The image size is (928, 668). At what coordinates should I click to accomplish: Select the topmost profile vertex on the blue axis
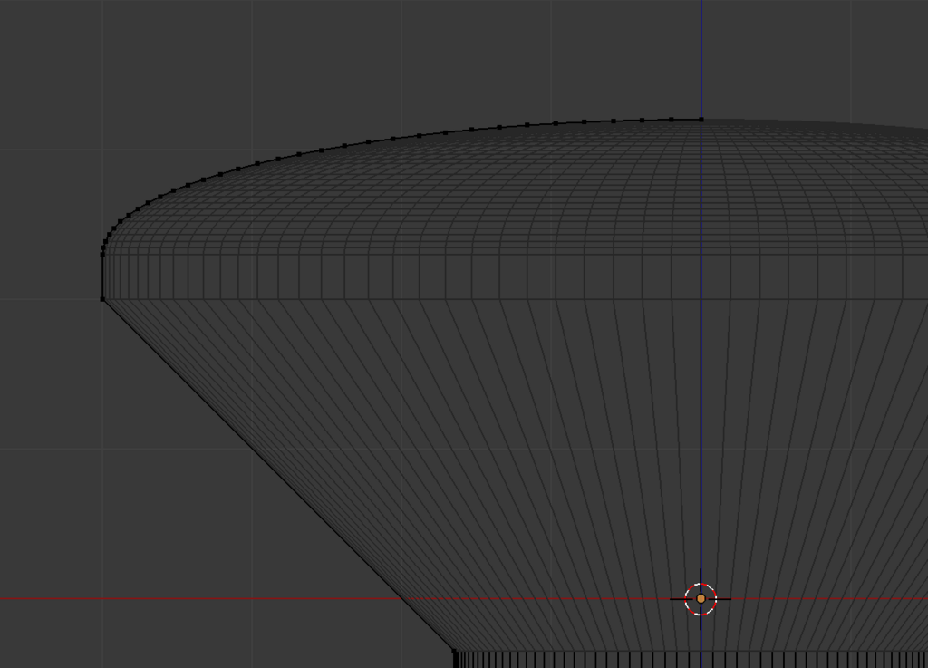coord(701,120)
